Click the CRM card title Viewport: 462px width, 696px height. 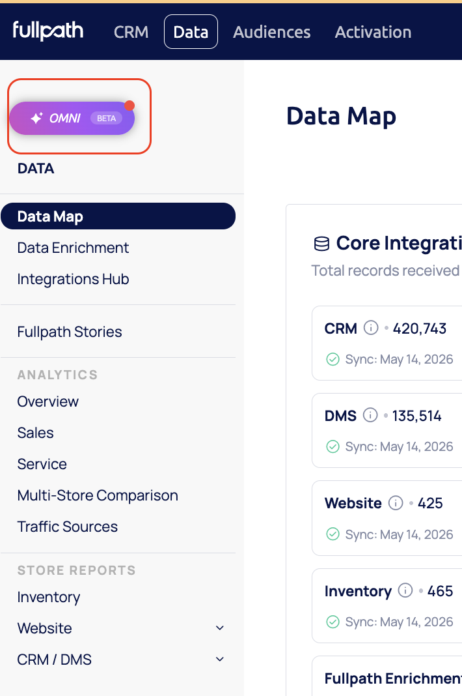click(340, 328)
